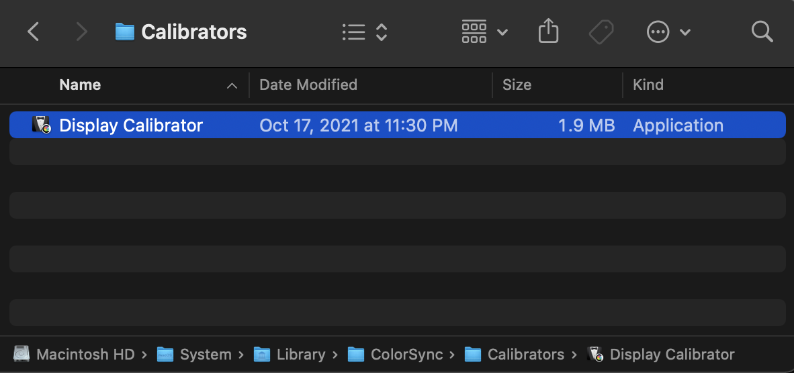
Task: Toggle the Name sort direction arrow
Action: 232,86
